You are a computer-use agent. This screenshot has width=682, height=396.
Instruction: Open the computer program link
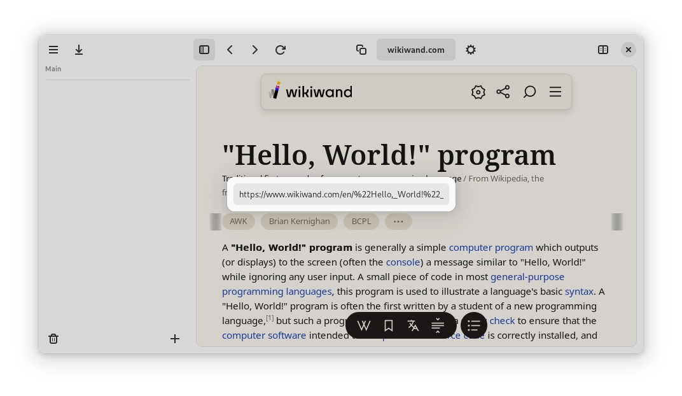point(491,247)
